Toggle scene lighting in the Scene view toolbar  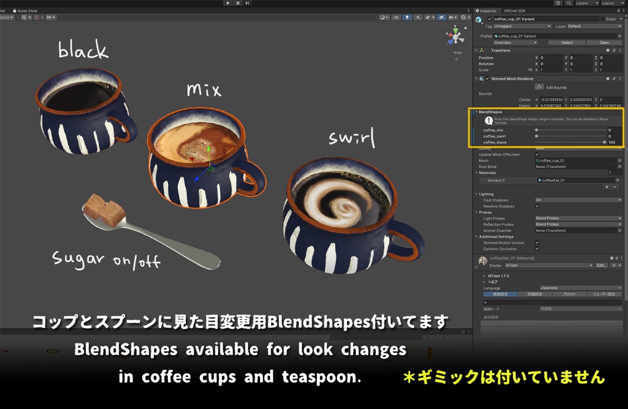(x=407, y=17)
